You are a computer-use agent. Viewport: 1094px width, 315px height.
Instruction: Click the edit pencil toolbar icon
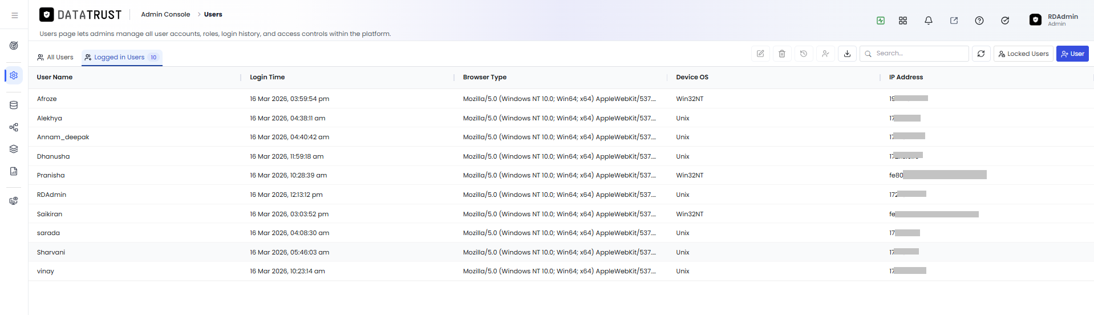tap(760, 54)
